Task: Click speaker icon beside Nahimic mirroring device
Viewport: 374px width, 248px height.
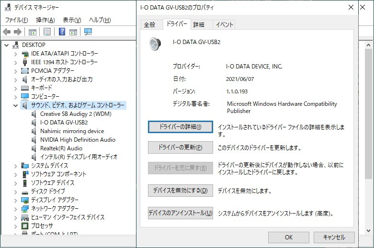Action: [x=34, y=131]
